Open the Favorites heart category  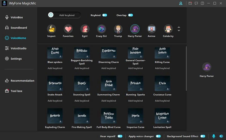click(68, 29)
